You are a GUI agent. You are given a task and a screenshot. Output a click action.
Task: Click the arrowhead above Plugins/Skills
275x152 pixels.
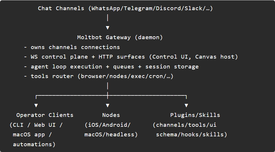coord(186,105)
